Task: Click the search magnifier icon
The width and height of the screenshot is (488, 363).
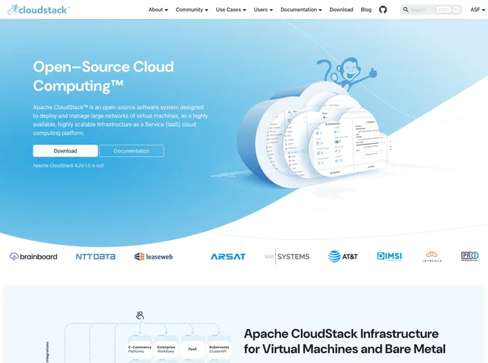Action: click(x=406, y=10)
